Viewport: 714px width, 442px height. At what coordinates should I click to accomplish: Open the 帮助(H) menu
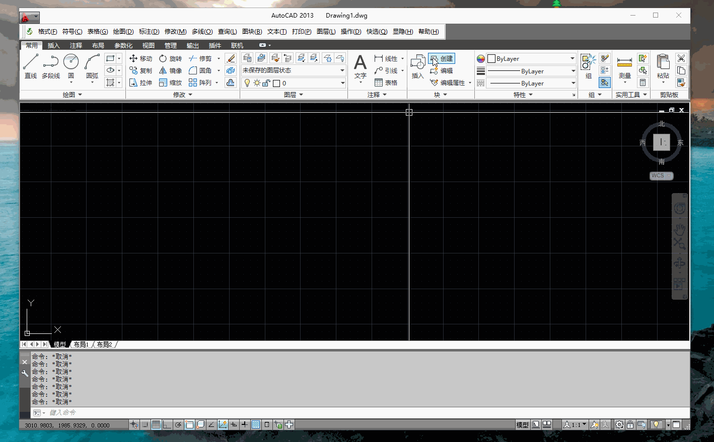tap(429, 31)
